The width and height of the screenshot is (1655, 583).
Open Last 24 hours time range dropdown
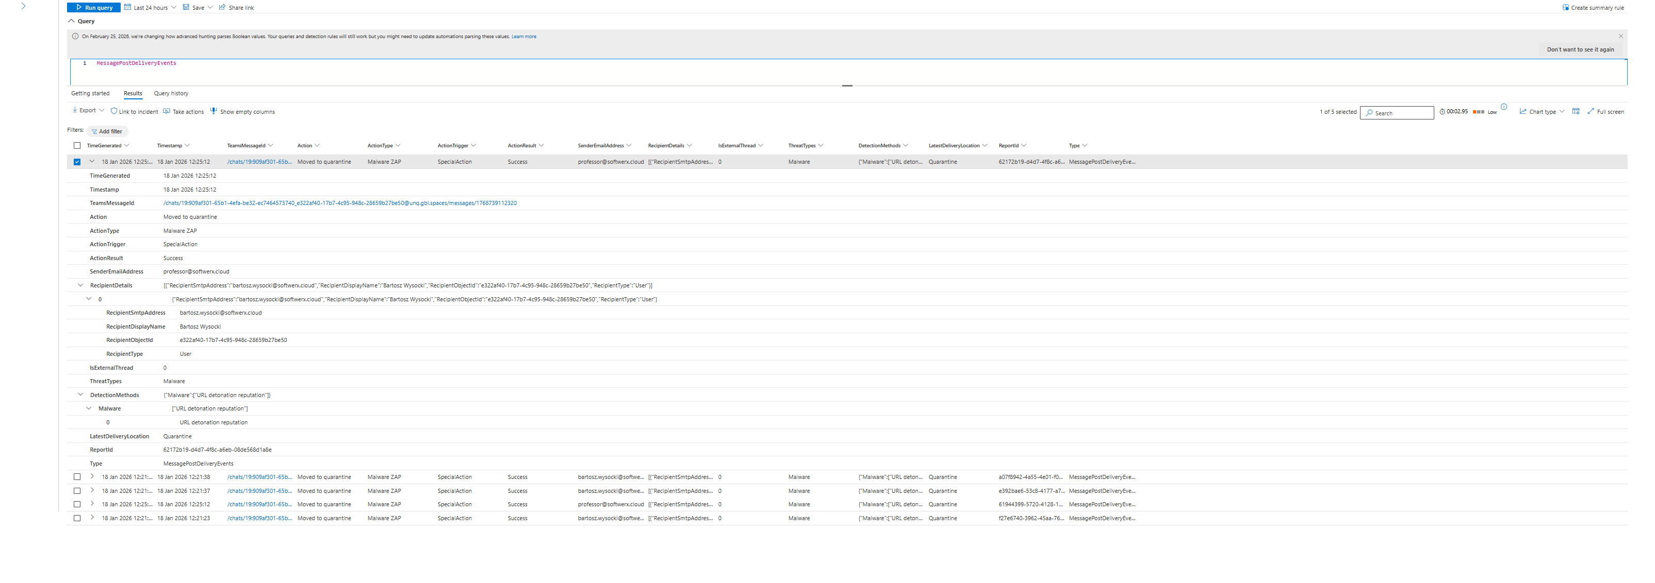point(150,8)
